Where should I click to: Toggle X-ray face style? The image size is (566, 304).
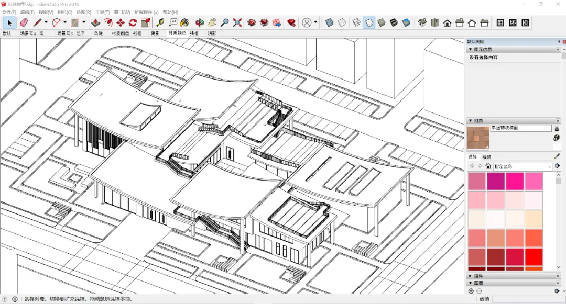(329, 22)
